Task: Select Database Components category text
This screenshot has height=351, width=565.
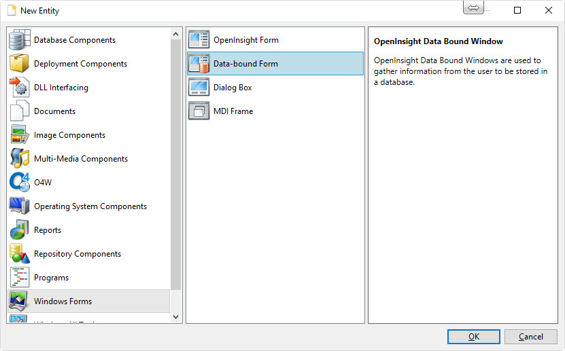Action: (x=75, y=40)
